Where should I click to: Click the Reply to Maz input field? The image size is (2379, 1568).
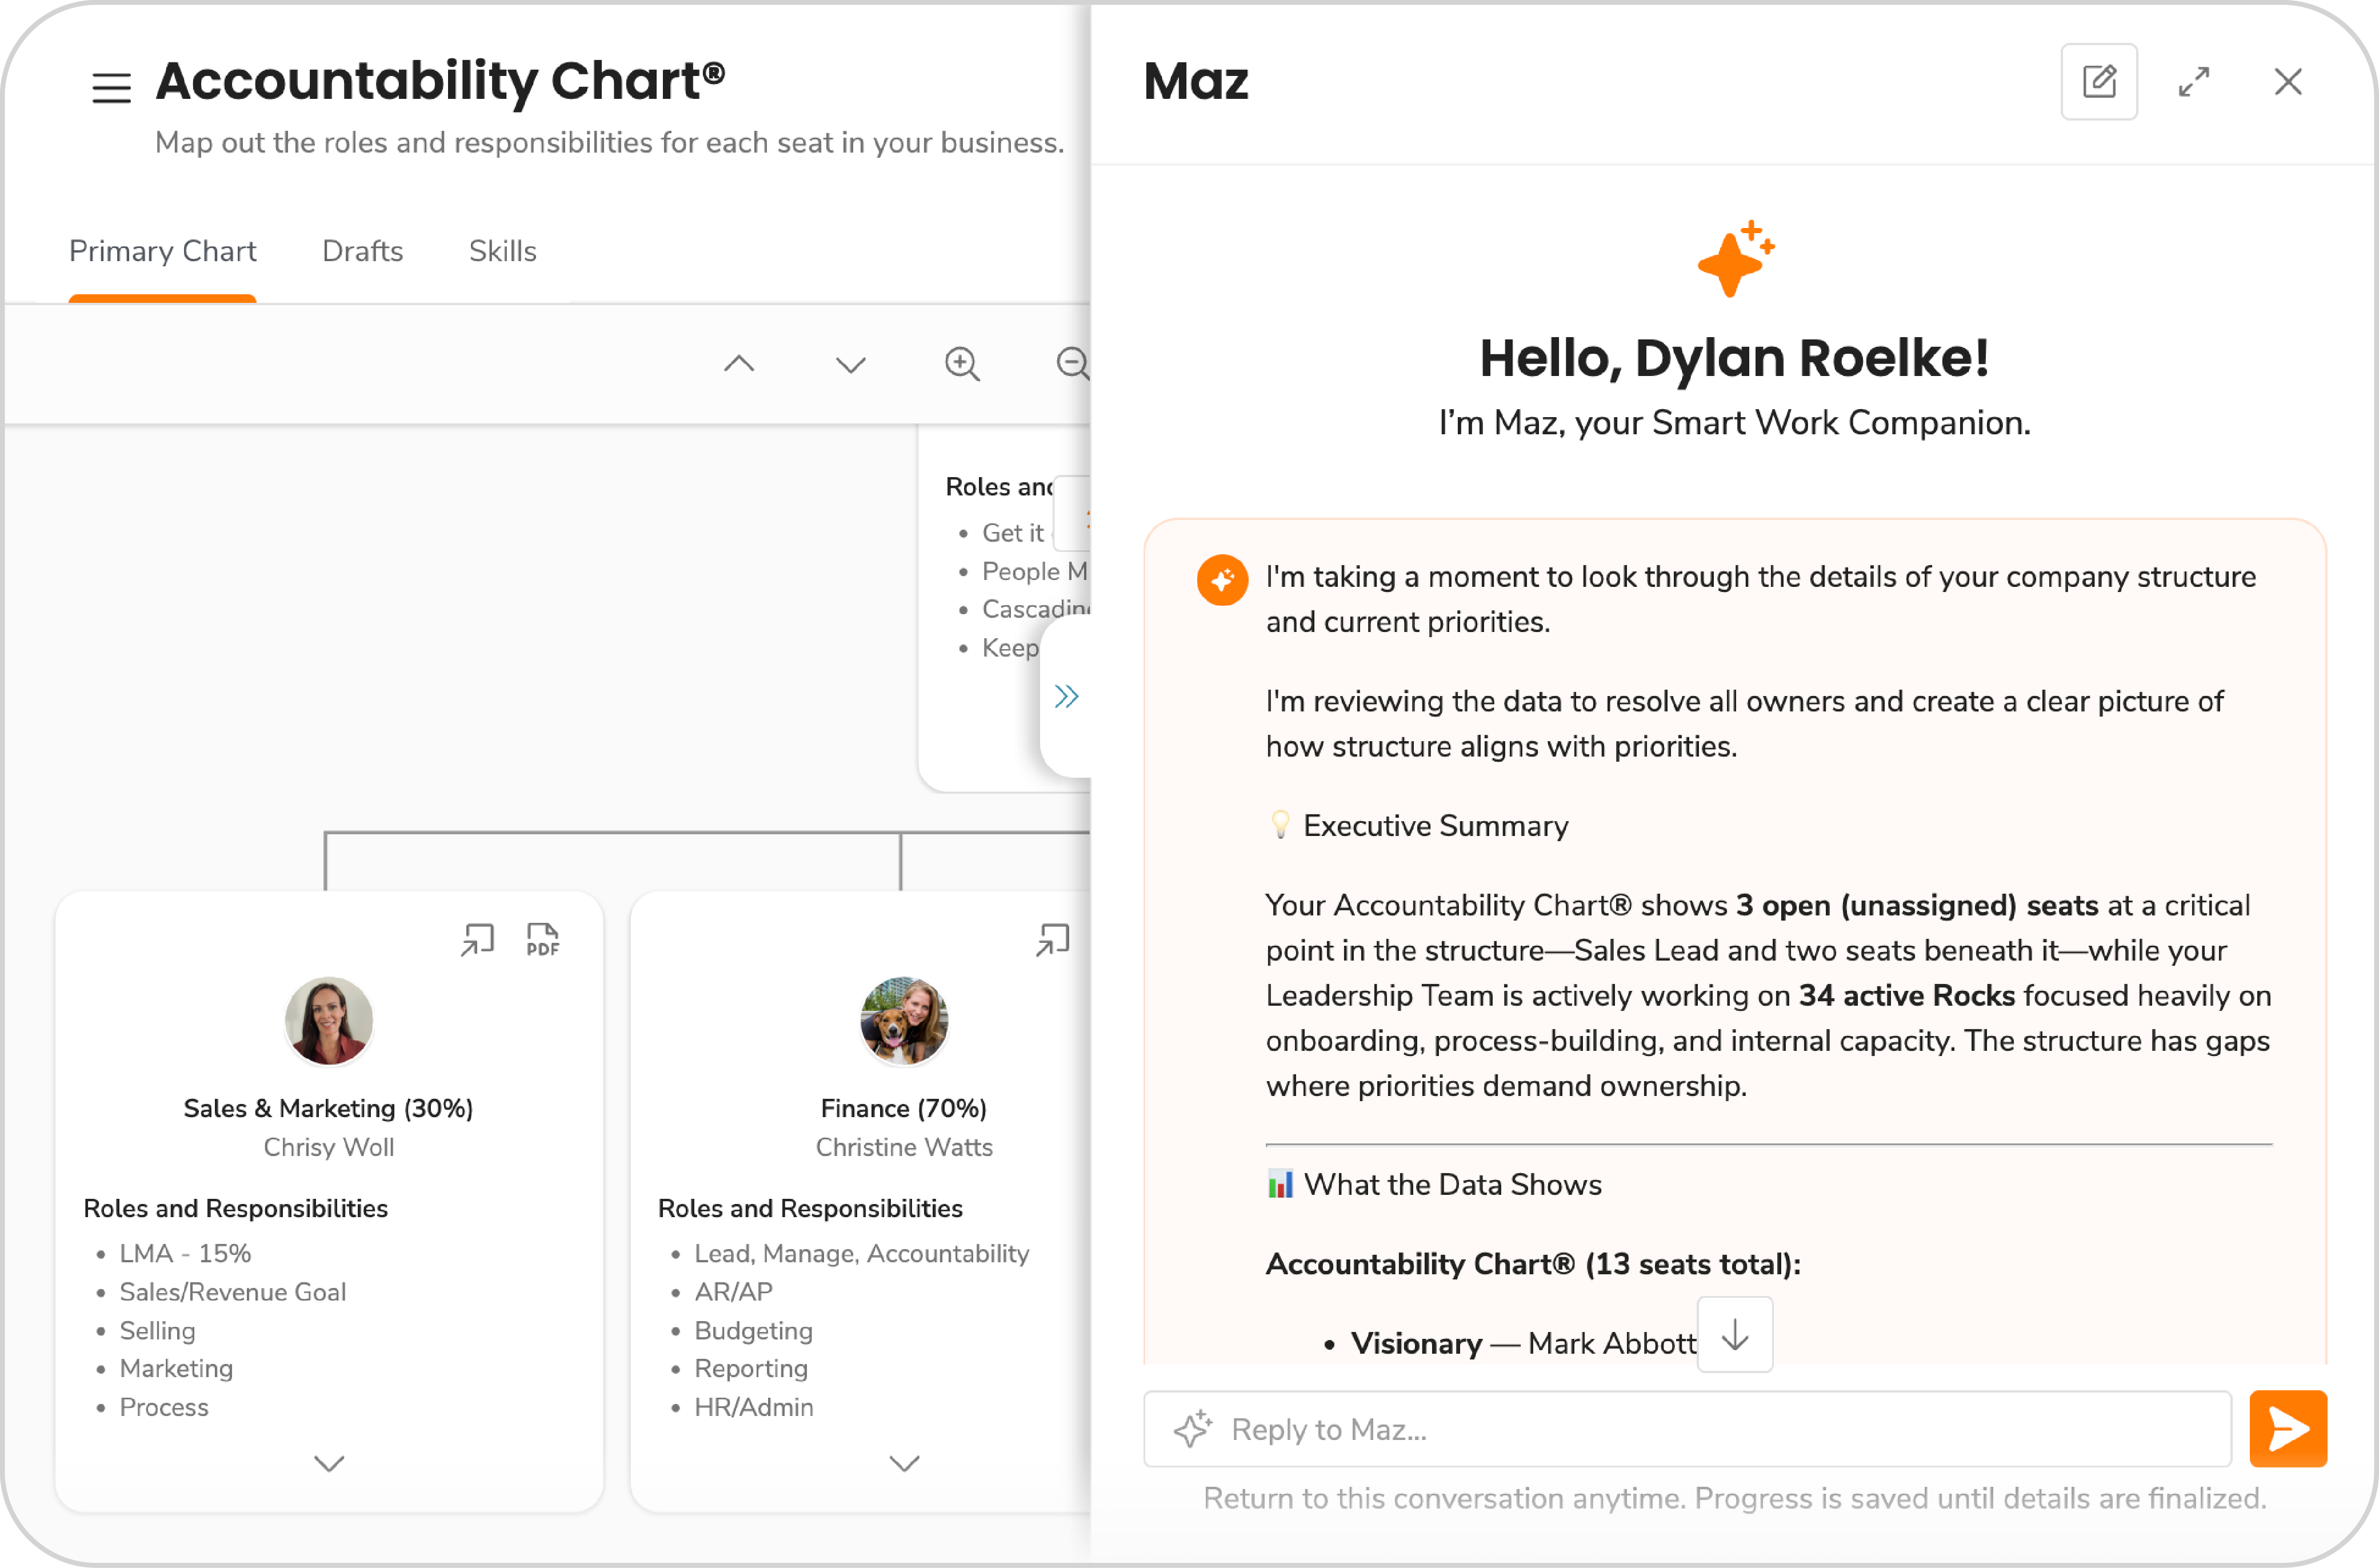click(1687, 1428)
